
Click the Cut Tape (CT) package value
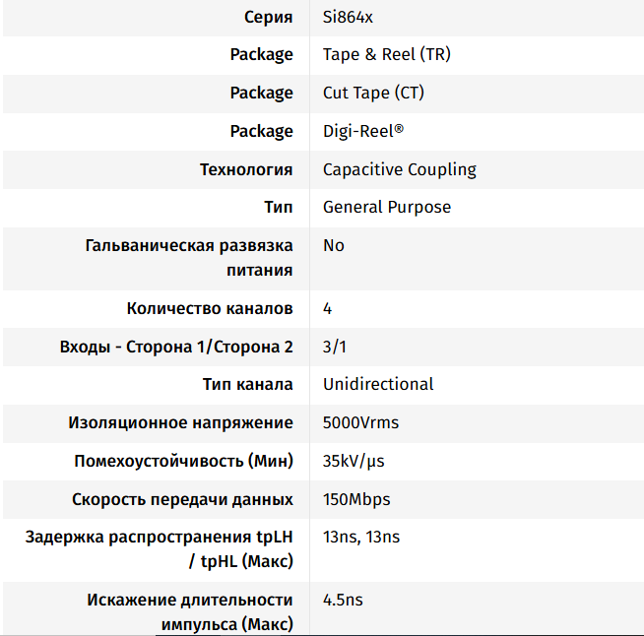373,93
